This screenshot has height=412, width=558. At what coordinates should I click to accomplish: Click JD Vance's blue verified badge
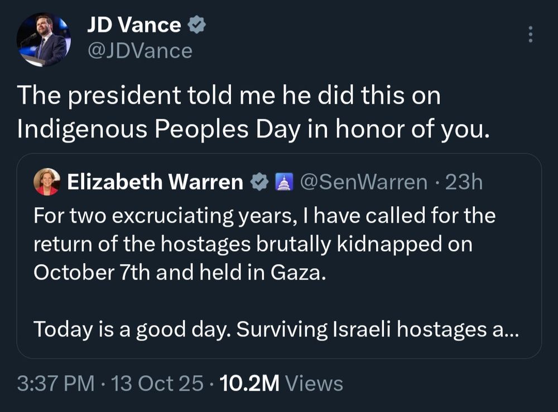pos(196,25)
